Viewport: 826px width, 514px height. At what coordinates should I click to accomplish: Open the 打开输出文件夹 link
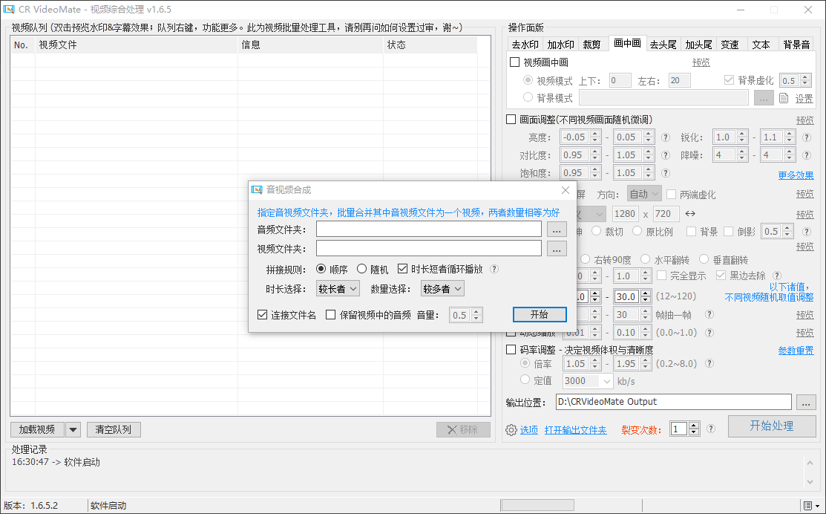click(575, 429)
